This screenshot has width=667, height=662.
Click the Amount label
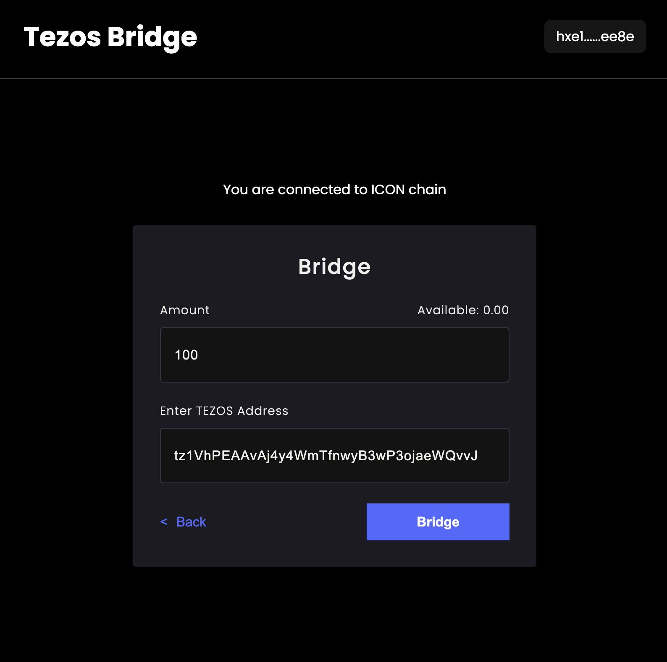point(185,310)
